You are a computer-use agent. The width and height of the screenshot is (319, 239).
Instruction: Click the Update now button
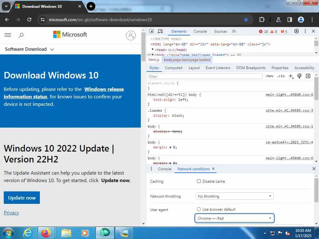22,198
